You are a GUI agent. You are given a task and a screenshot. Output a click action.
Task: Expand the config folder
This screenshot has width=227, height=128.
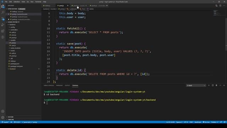point(23,27)
